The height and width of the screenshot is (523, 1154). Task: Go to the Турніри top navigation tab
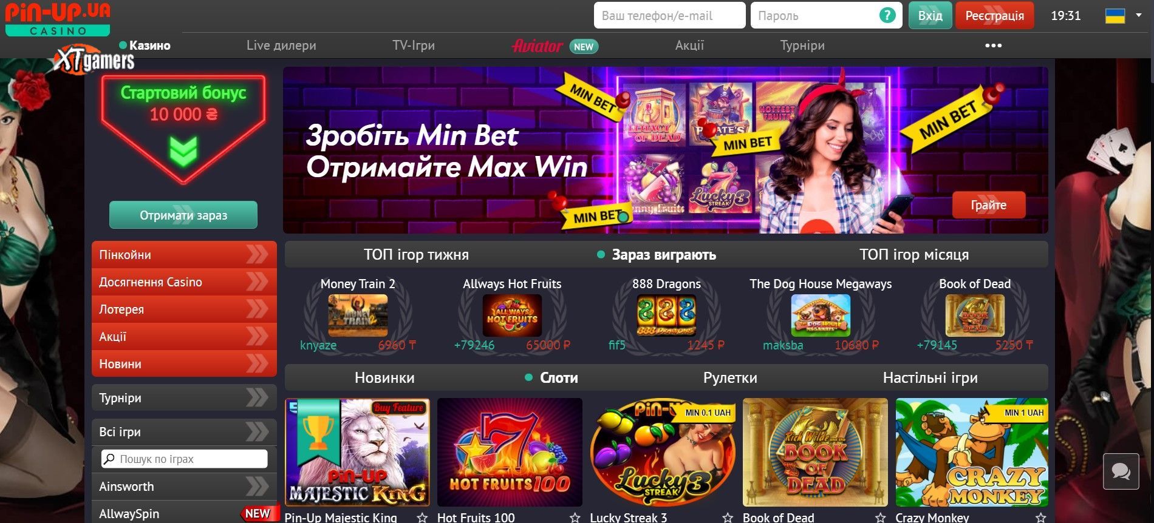pyautogui.click(x=802, y=46)
